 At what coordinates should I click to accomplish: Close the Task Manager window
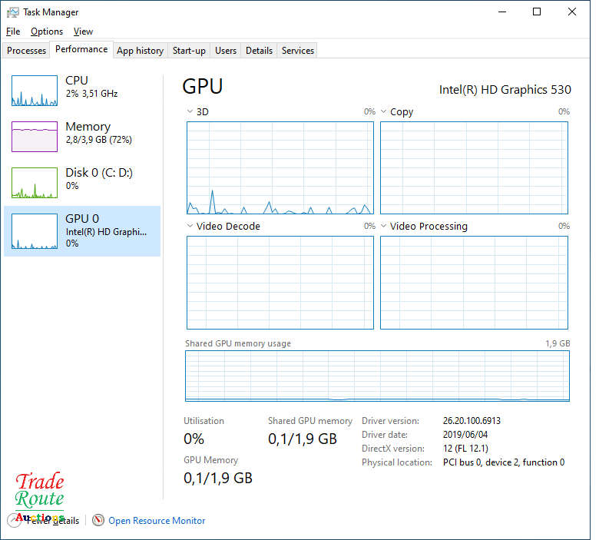coord(572,12)
